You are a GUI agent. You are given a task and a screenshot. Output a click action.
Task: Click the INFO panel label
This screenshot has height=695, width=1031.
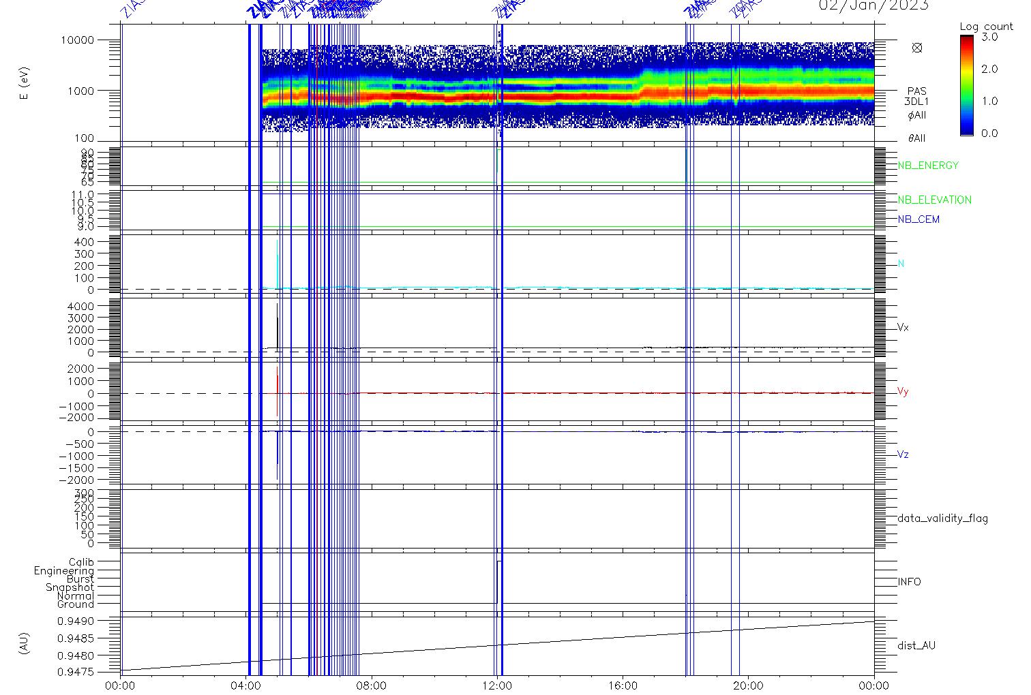coord(909,582)
